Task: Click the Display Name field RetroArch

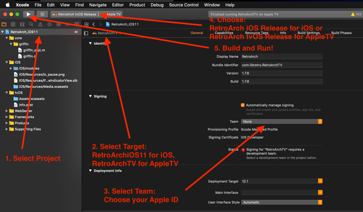Action: tap(282, 56)
